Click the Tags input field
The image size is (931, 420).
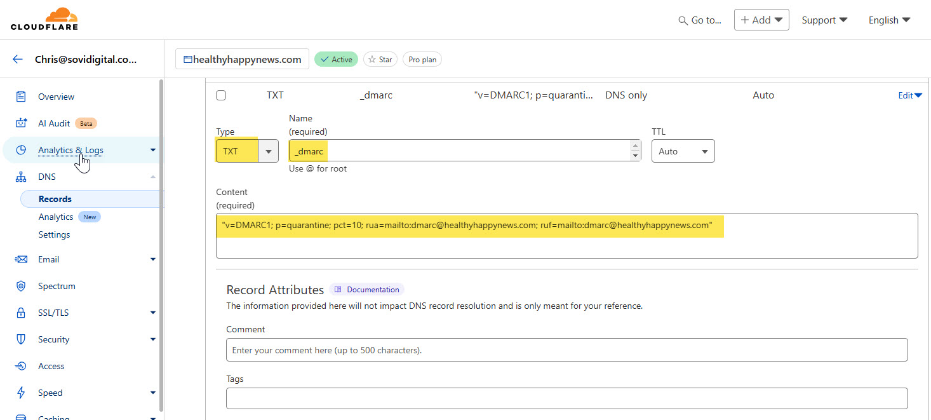click(566, 398)
